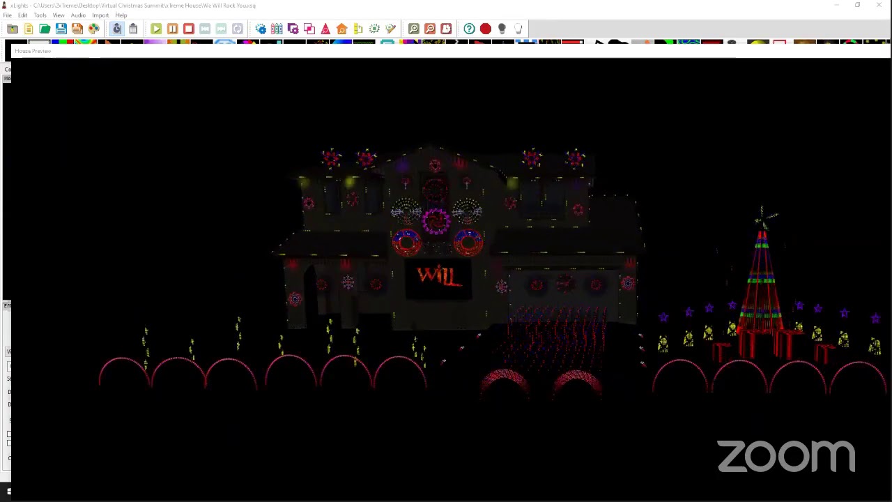Open the View menu

coord(59,15)
